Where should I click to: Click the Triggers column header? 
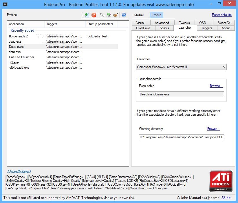click(x=65, y=24)
